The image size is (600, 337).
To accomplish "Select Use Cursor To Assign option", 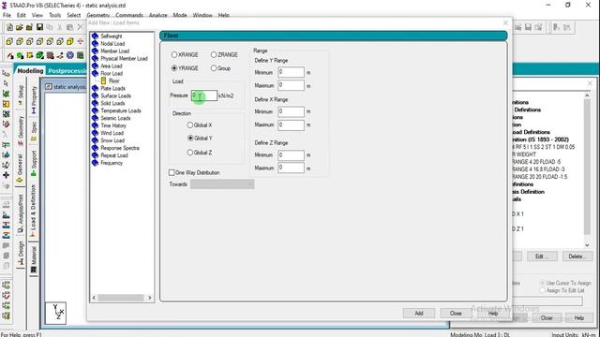I will [x=542, y=283].
